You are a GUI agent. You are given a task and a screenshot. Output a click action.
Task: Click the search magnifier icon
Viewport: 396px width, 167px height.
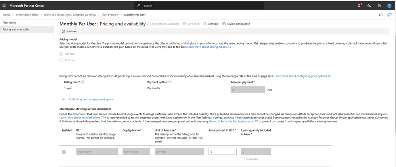tap(139, 6)
